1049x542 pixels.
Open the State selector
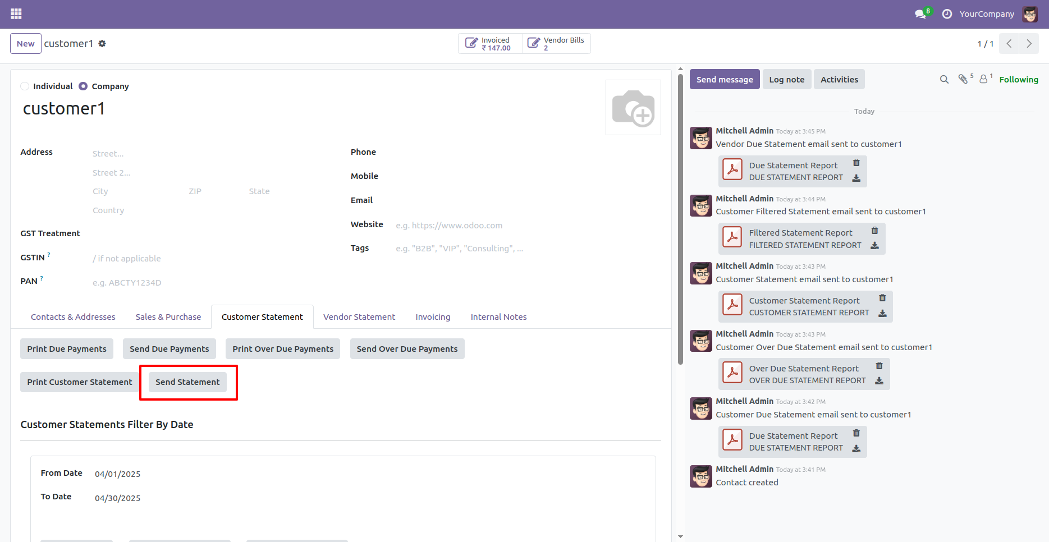(275, 191)
